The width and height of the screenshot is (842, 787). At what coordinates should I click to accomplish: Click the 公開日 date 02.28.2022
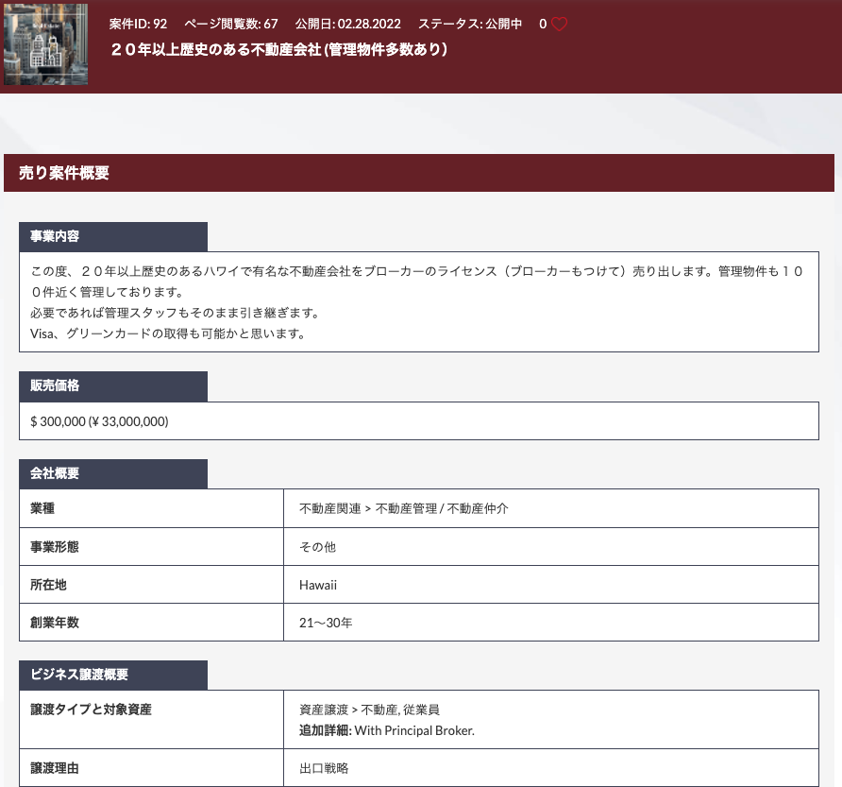[348, 25]
